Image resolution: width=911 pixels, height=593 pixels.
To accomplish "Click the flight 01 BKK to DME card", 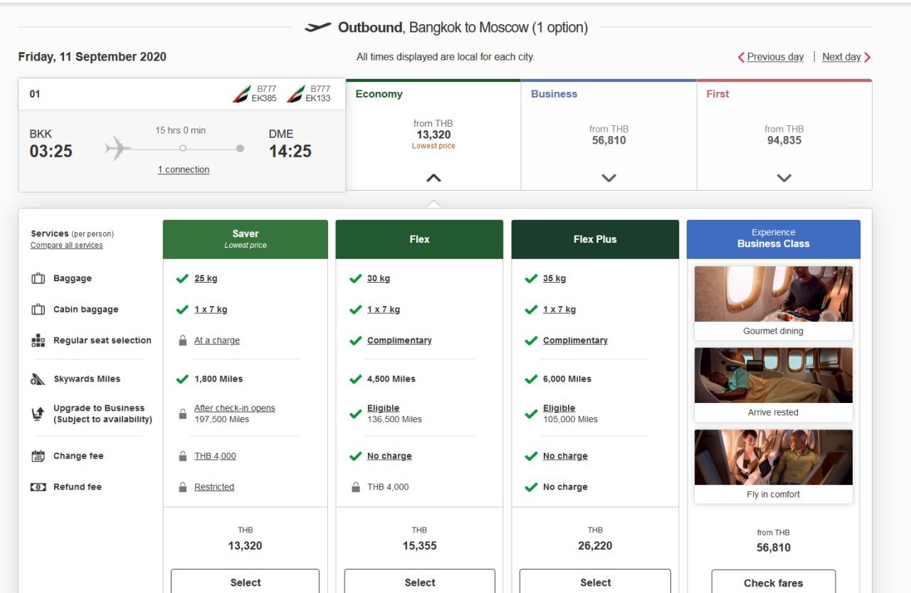I will [182, 135].
